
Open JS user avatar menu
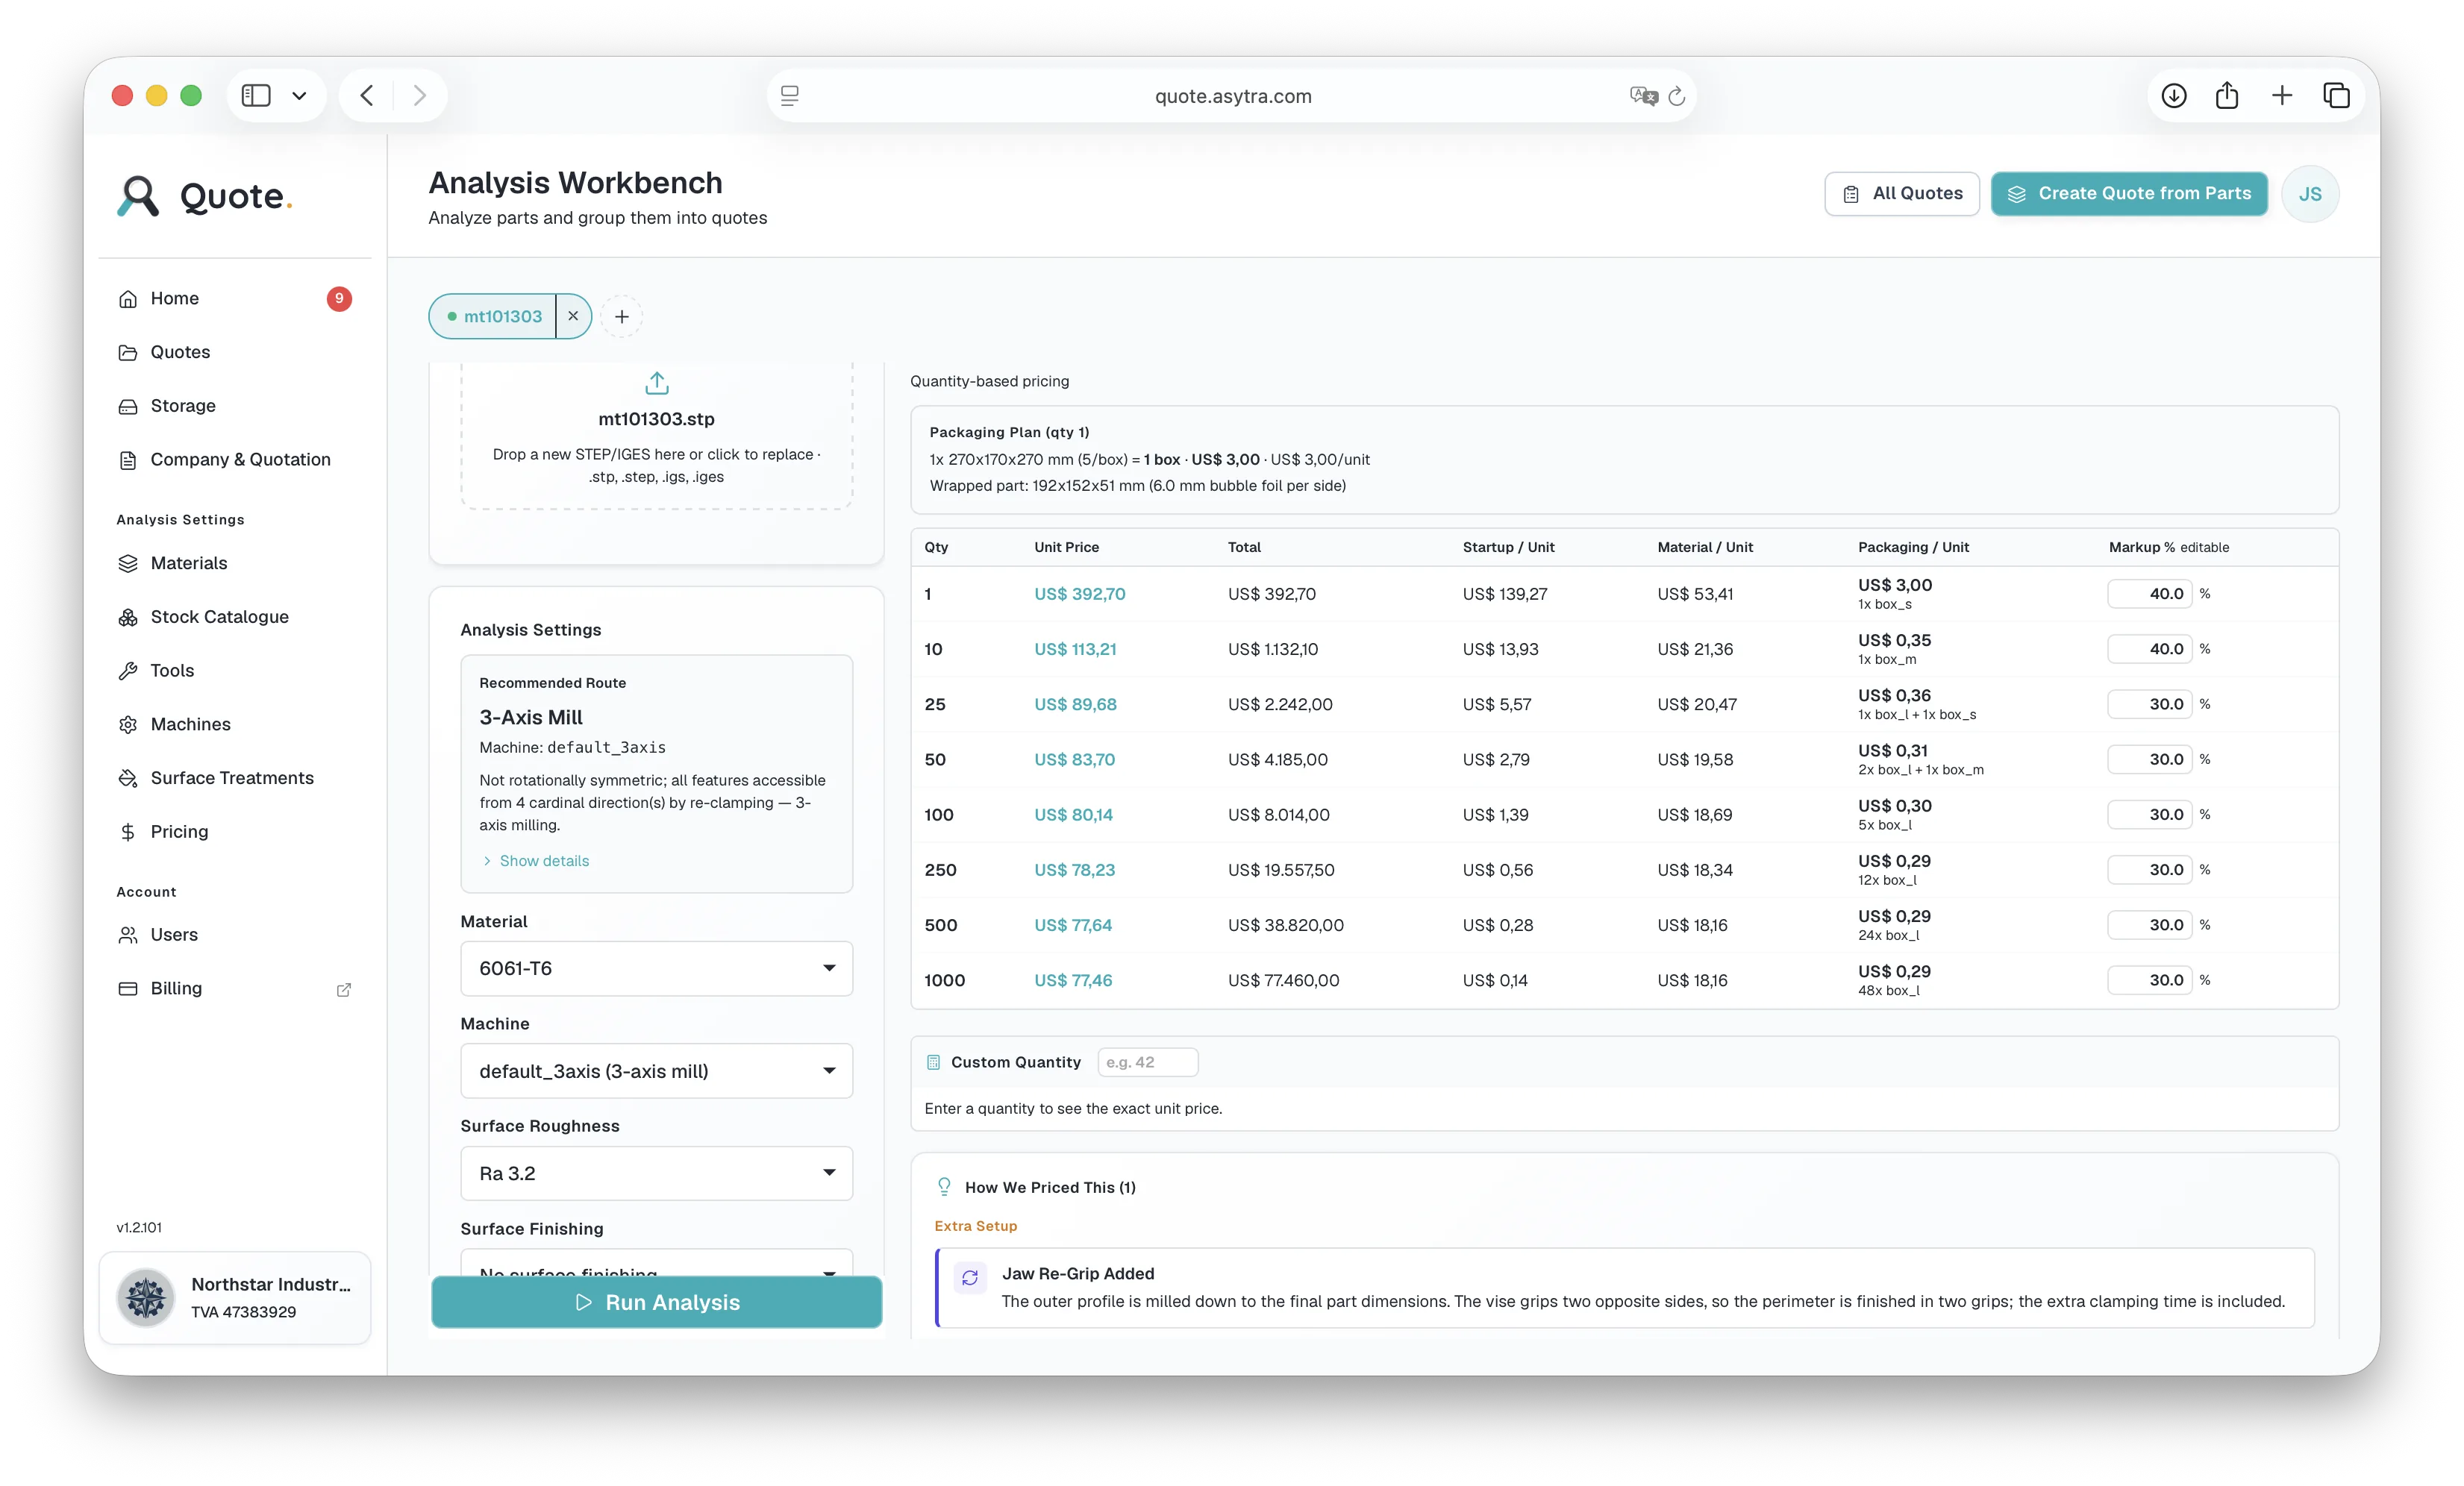tap(2310, 194)
